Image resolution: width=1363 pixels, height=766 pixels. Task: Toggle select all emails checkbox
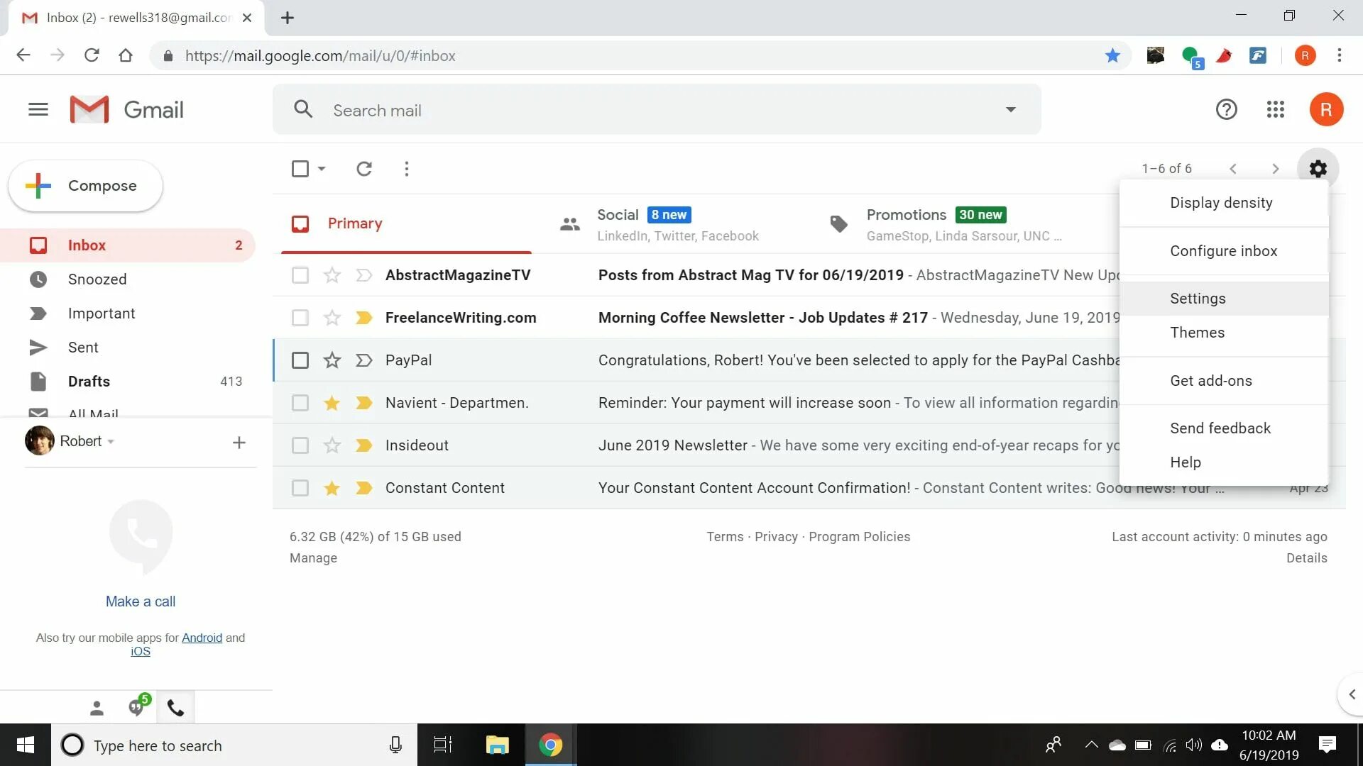300,168
